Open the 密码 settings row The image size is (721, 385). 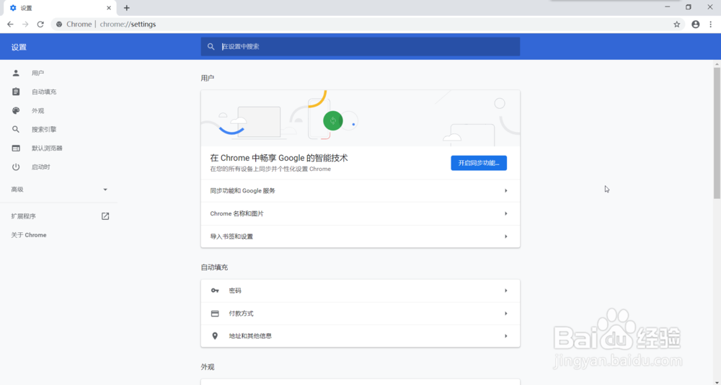360,291
